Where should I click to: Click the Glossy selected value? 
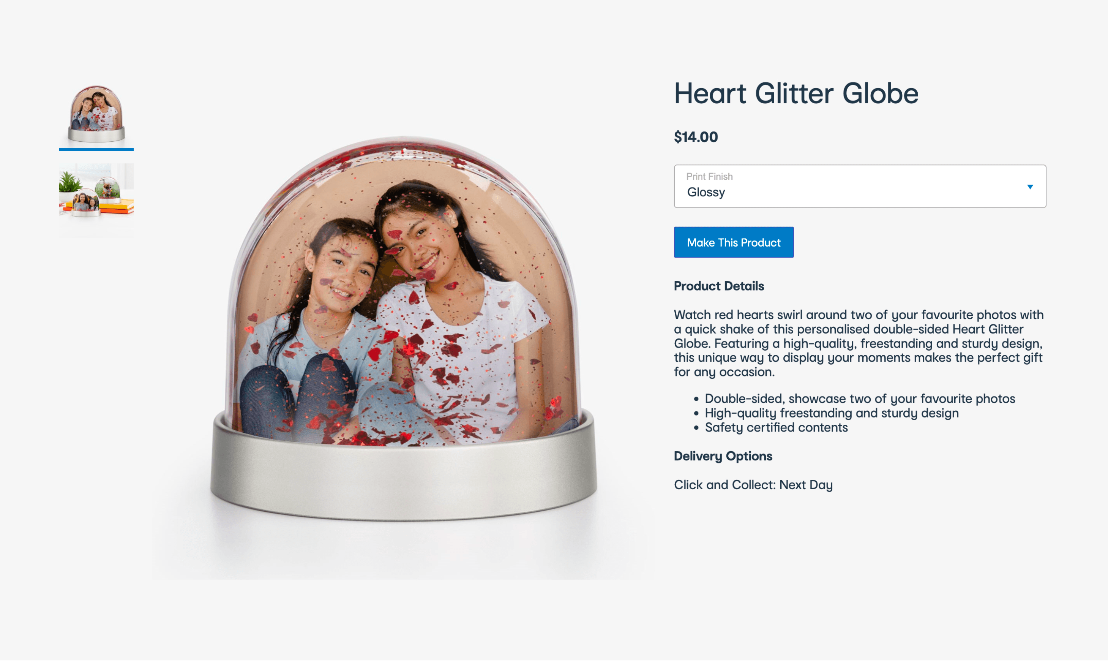point(706,193)
